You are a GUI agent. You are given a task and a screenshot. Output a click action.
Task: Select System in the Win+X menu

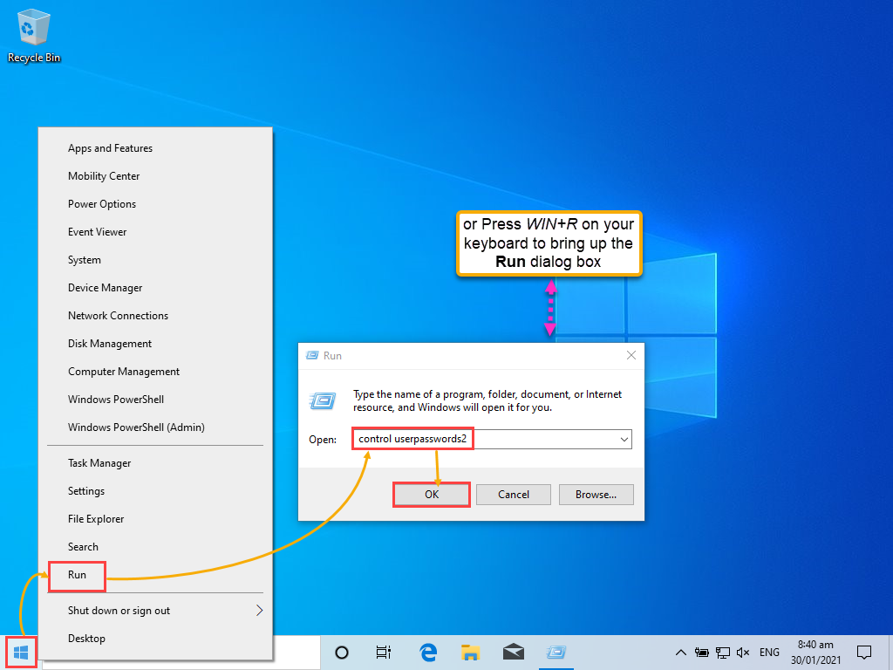155,260
